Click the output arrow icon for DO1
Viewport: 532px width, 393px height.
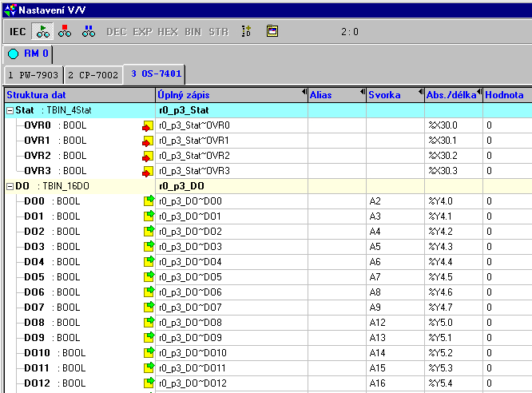(149, 216)
